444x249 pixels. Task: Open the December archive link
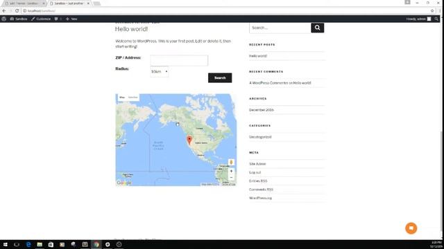pos(262,110)
